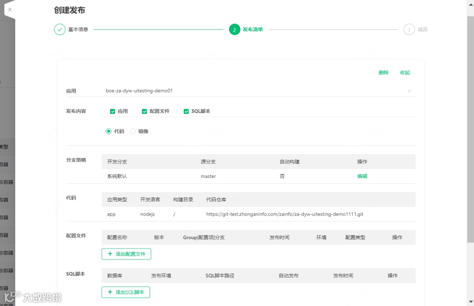The height and width of the screenshot is (306, 474).
Task: Click the 系统默认 development branch cell
Action: (x=117, y=176)
